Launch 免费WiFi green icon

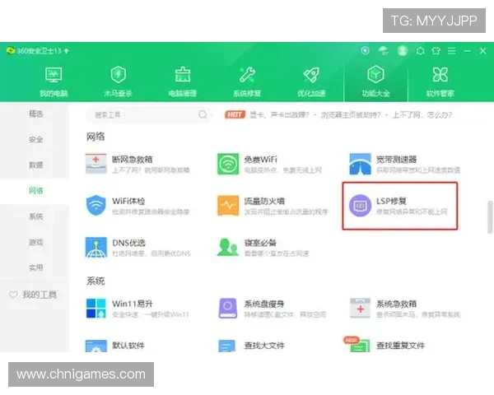[228, 164]
